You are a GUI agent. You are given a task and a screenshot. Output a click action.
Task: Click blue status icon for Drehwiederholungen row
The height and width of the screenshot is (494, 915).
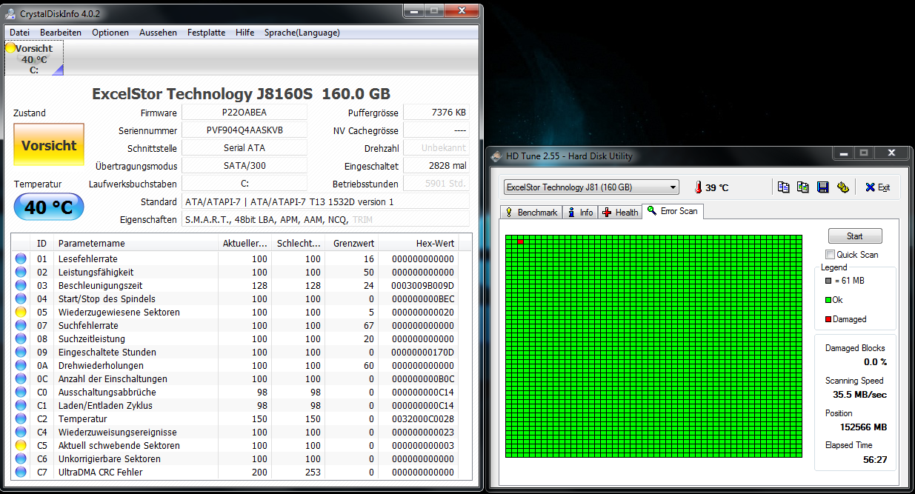tap(21, 366)
